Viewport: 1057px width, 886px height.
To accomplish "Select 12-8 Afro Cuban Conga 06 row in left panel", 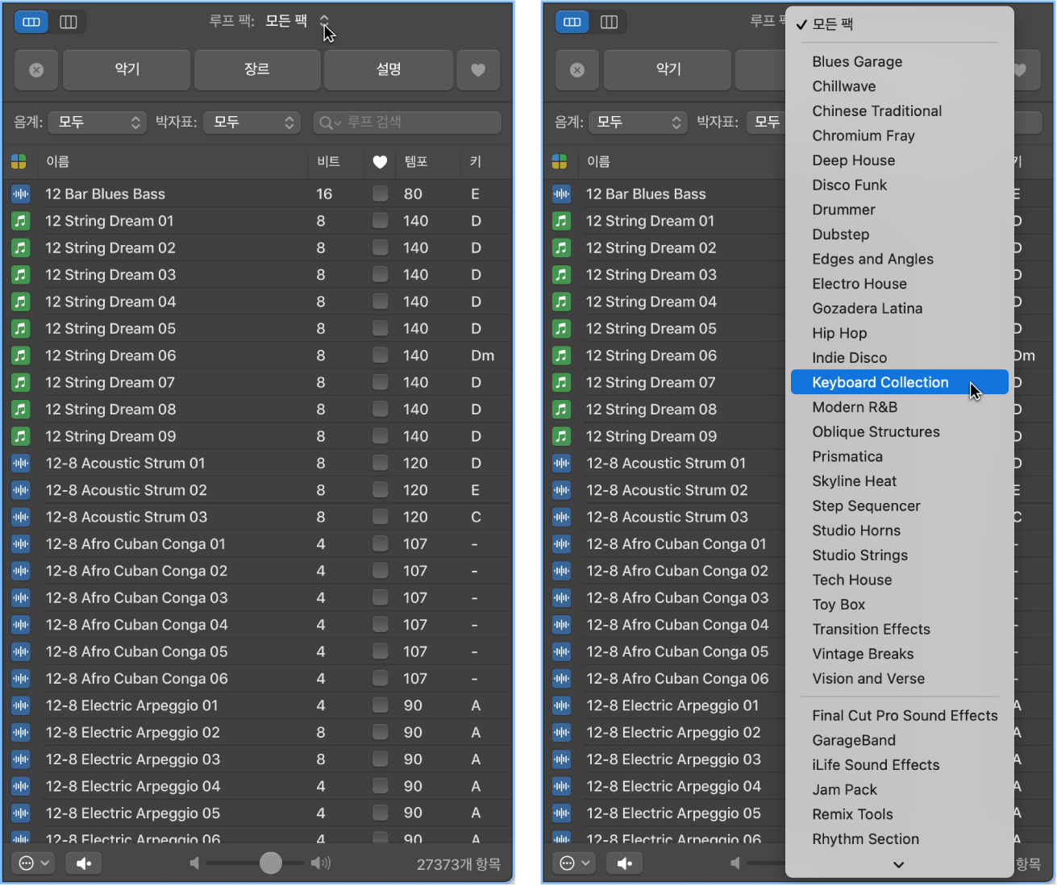I will (257, 679).
